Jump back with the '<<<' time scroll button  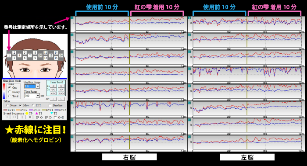click(53, 93)
